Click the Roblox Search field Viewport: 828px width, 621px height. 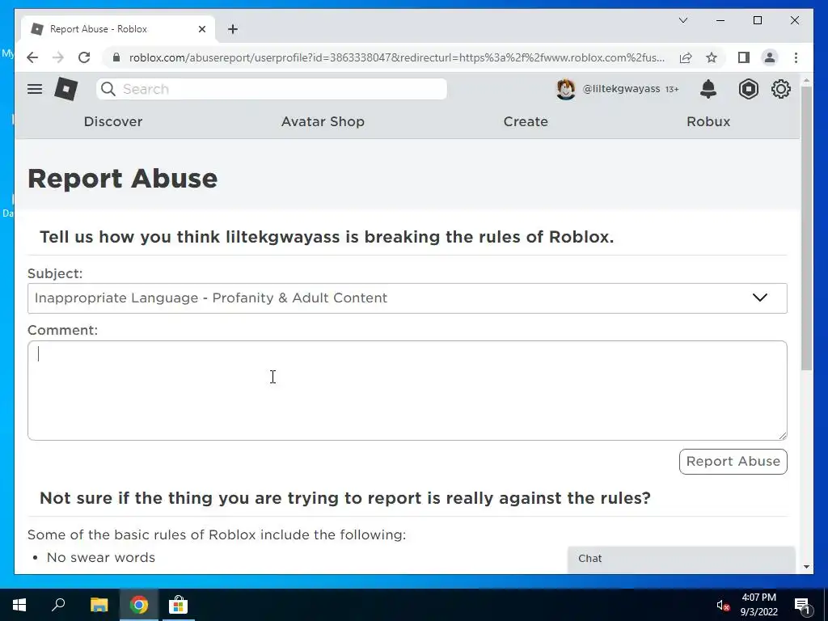click(x=272, y=89)
